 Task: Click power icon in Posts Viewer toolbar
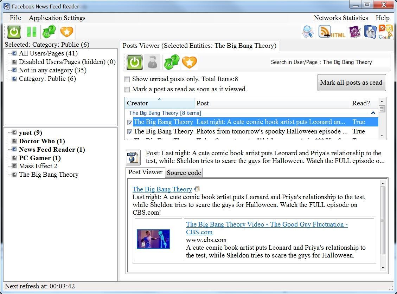click(135, 62)
